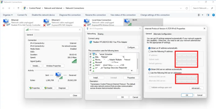216x109 pixels.
Task: Open the Organize dropdown menu
Action: (8, 15)
